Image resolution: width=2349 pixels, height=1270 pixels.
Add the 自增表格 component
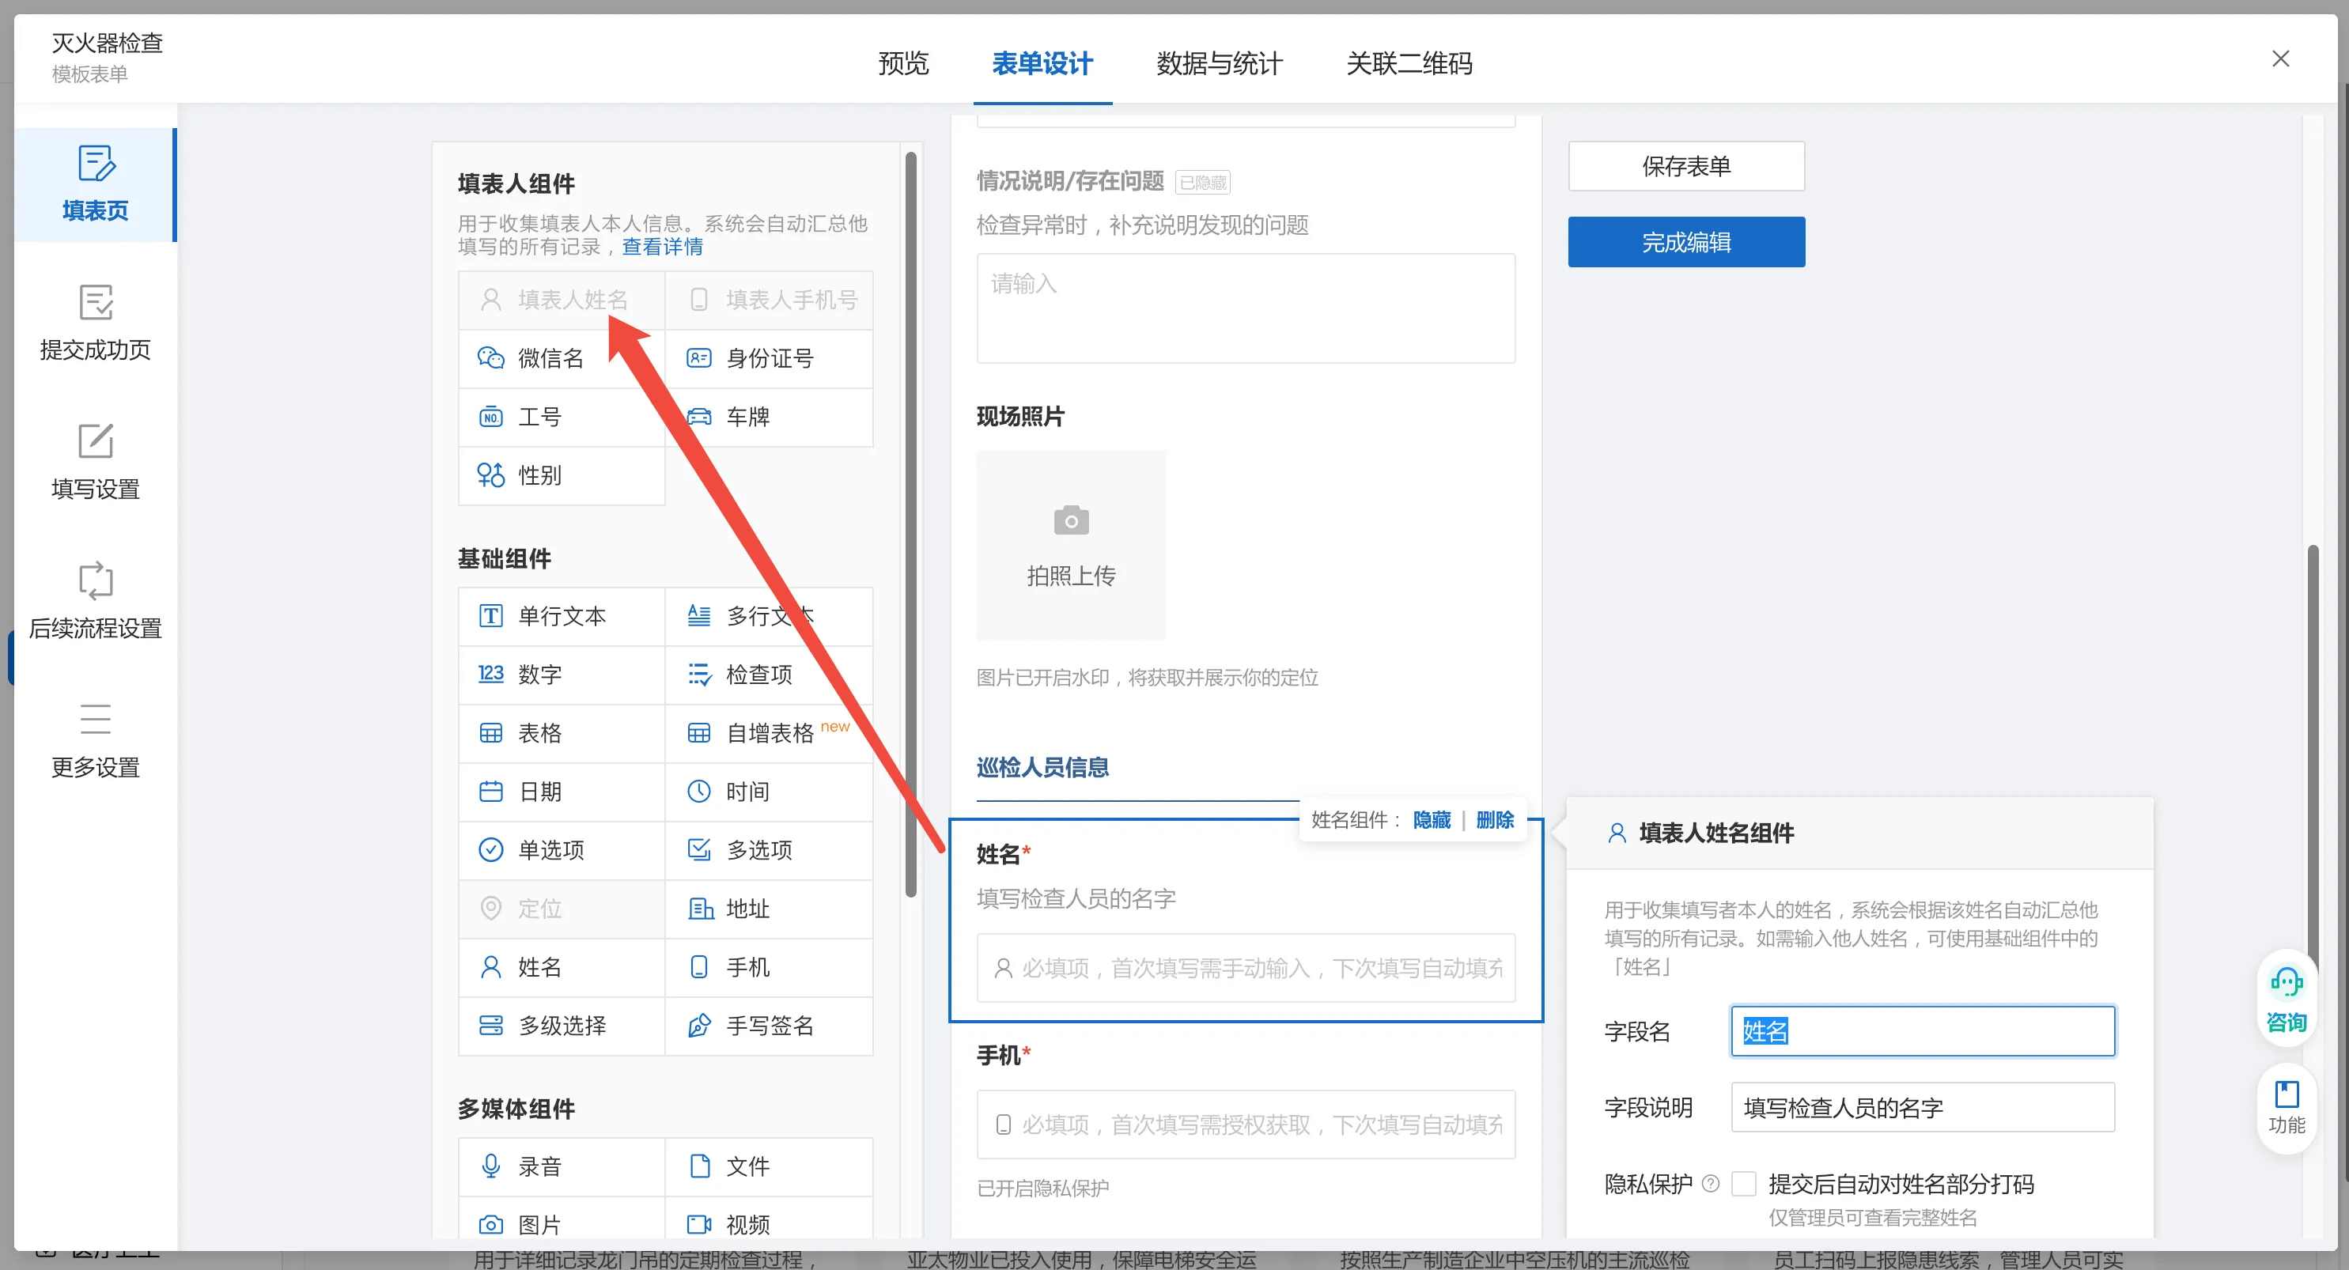(769, 733)
